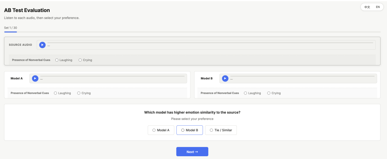
Task: Choose the Tie / Similar option
Action: [221, 130]
